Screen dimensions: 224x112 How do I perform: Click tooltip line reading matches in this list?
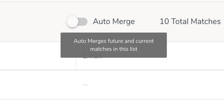114,49
